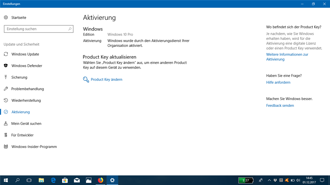This screenshot has width=330, height=185.
Task: Click the key icon beside Product Key ändern
Action: coord(86,79)
